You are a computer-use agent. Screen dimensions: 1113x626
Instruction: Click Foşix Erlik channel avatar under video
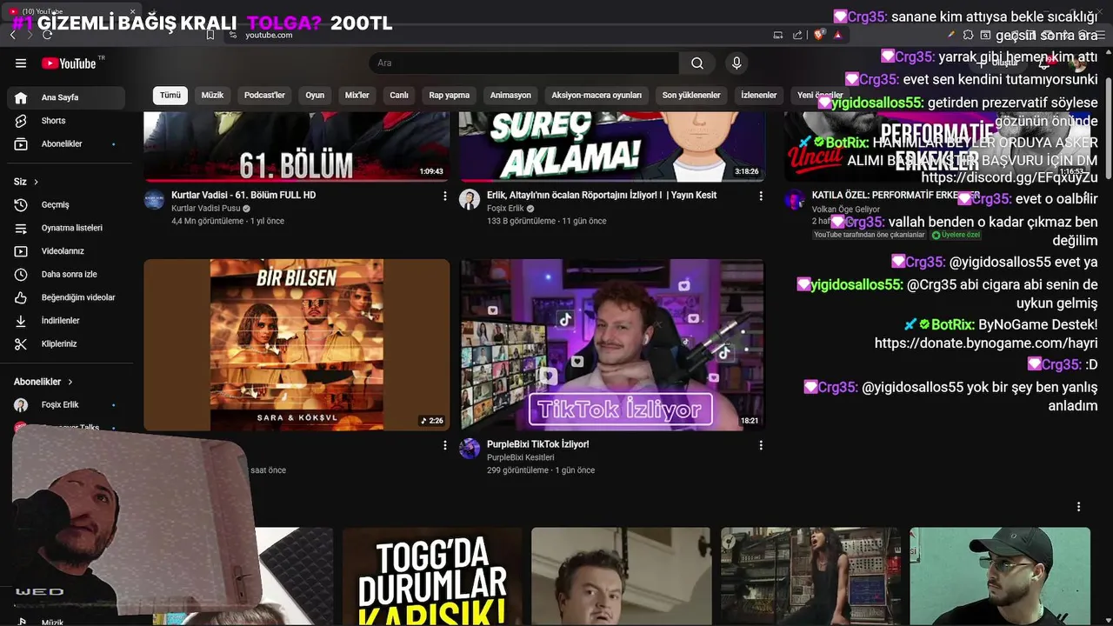click(x=470, y=199)
